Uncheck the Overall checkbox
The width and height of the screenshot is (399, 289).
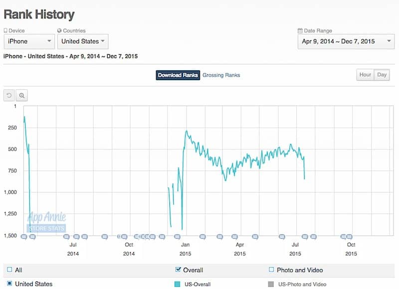(178, 270)
